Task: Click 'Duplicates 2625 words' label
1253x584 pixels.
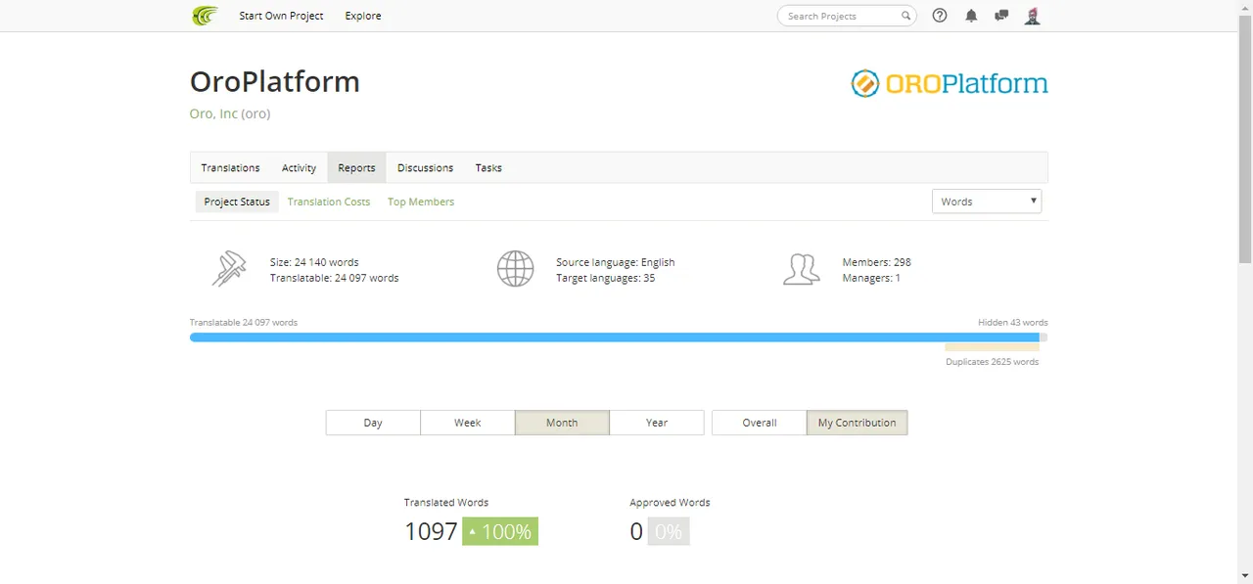Action: (x=992, y=362)
